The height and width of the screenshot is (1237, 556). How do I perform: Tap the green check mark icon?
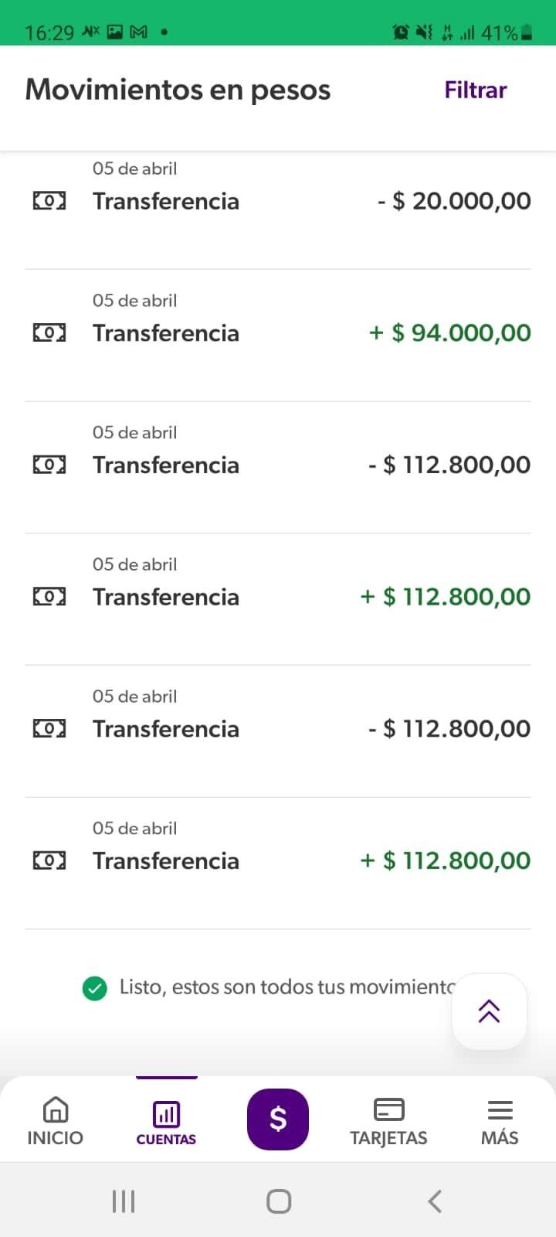(x=95, y=987)
